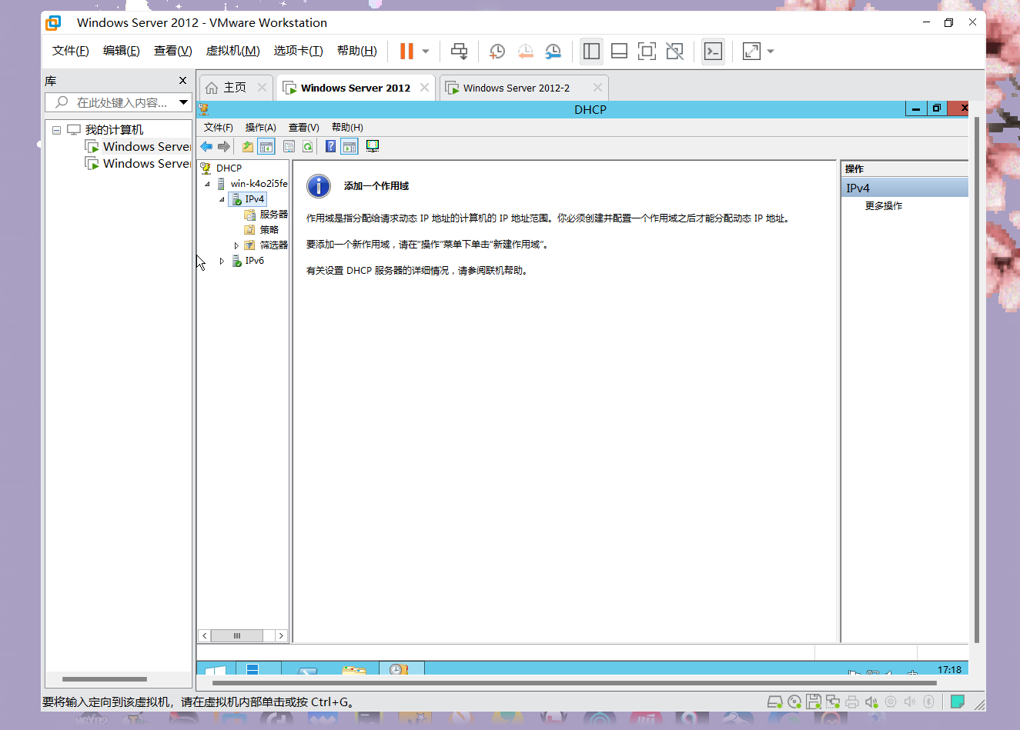This screenshot has height=730, width=1020.
Task: Pause the virtual machine with the orange button
Action: [x=406, y=51]
